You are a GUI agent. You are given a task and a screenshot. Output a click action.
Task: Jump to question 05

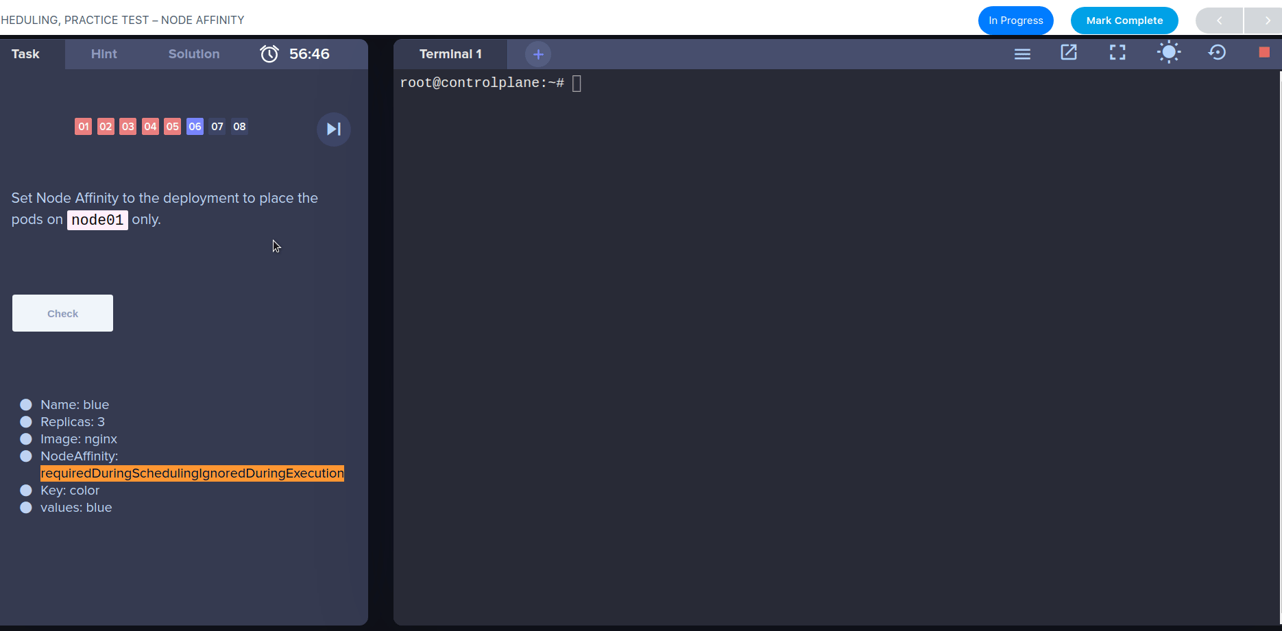point(173,126)
